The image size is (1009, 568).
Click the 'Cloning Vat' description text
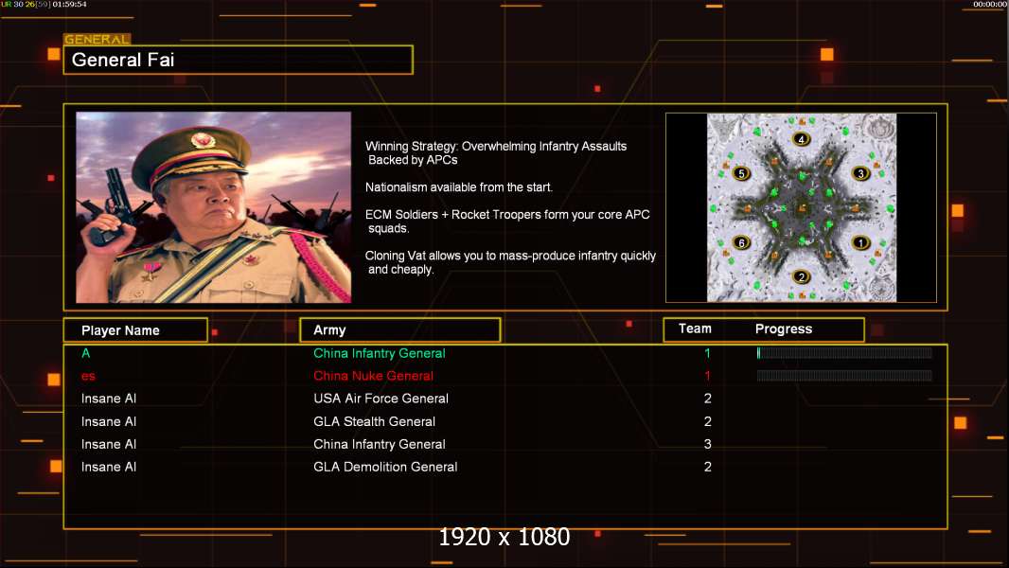tap(510, 262)
